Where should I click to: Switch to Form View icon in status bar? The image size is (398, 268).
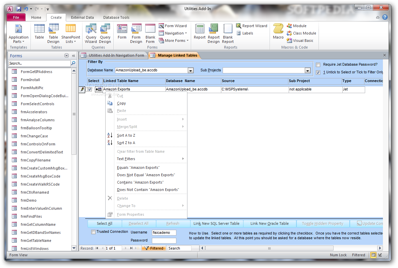pos(373,255)
